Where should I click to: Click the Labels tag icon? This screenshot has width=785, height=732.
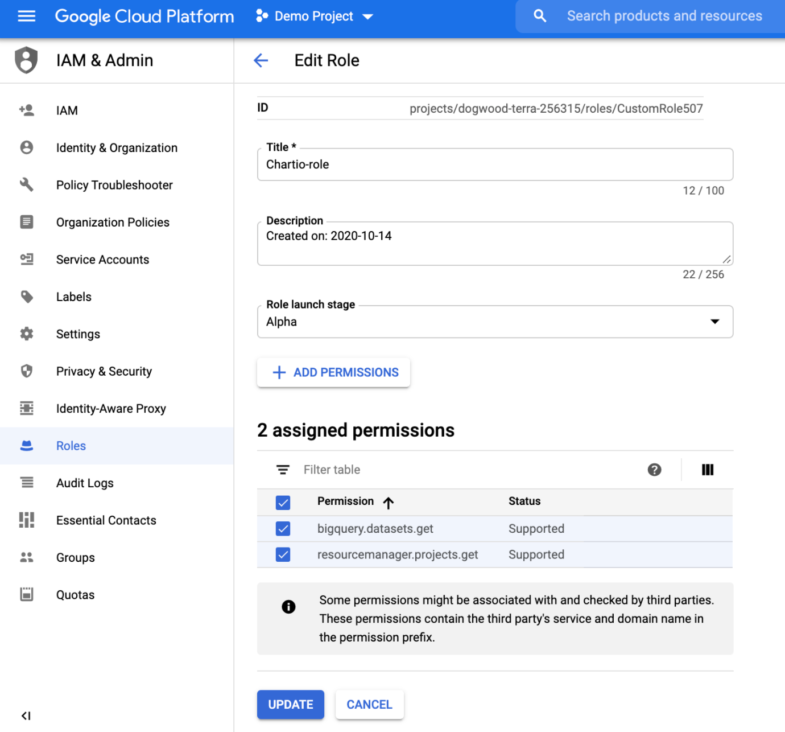click(x=26, y=297)
